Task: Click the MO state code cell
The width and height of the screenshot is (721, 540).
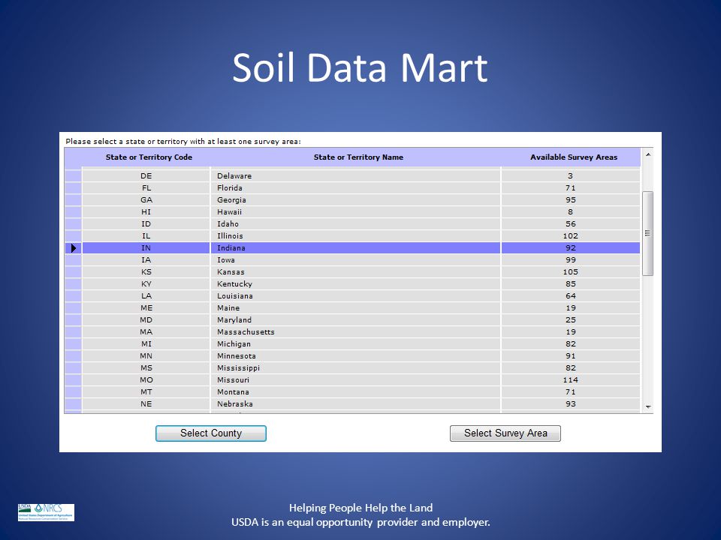Action: (x=146, y=380)
